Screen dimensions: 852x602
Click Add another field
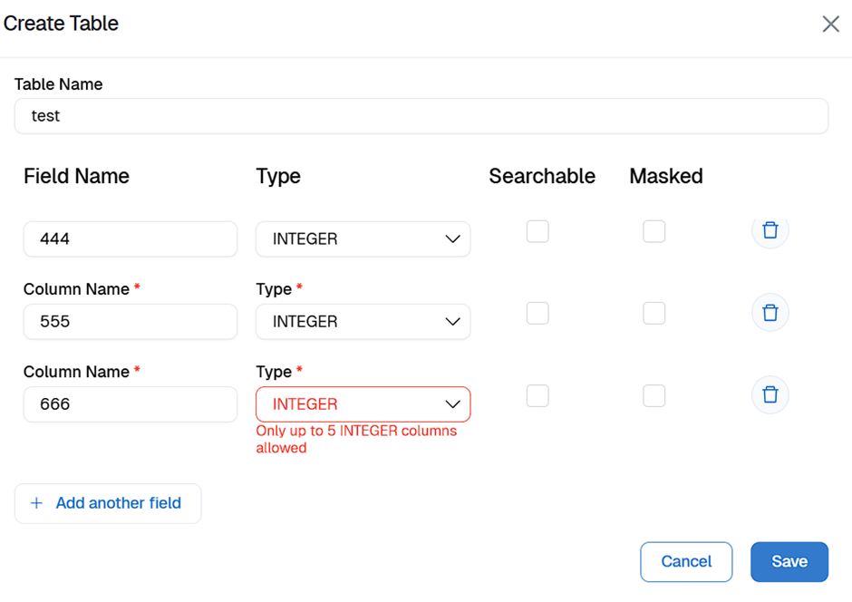108,503
